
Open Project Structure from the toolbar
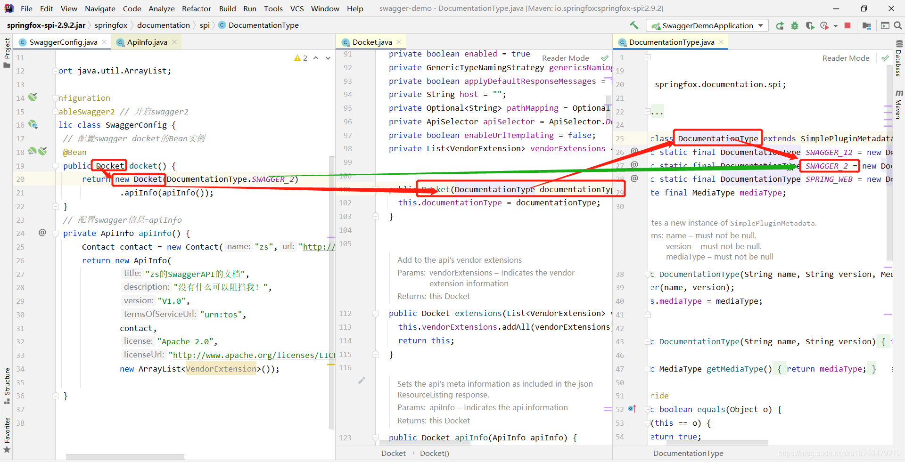click(866, 26)
